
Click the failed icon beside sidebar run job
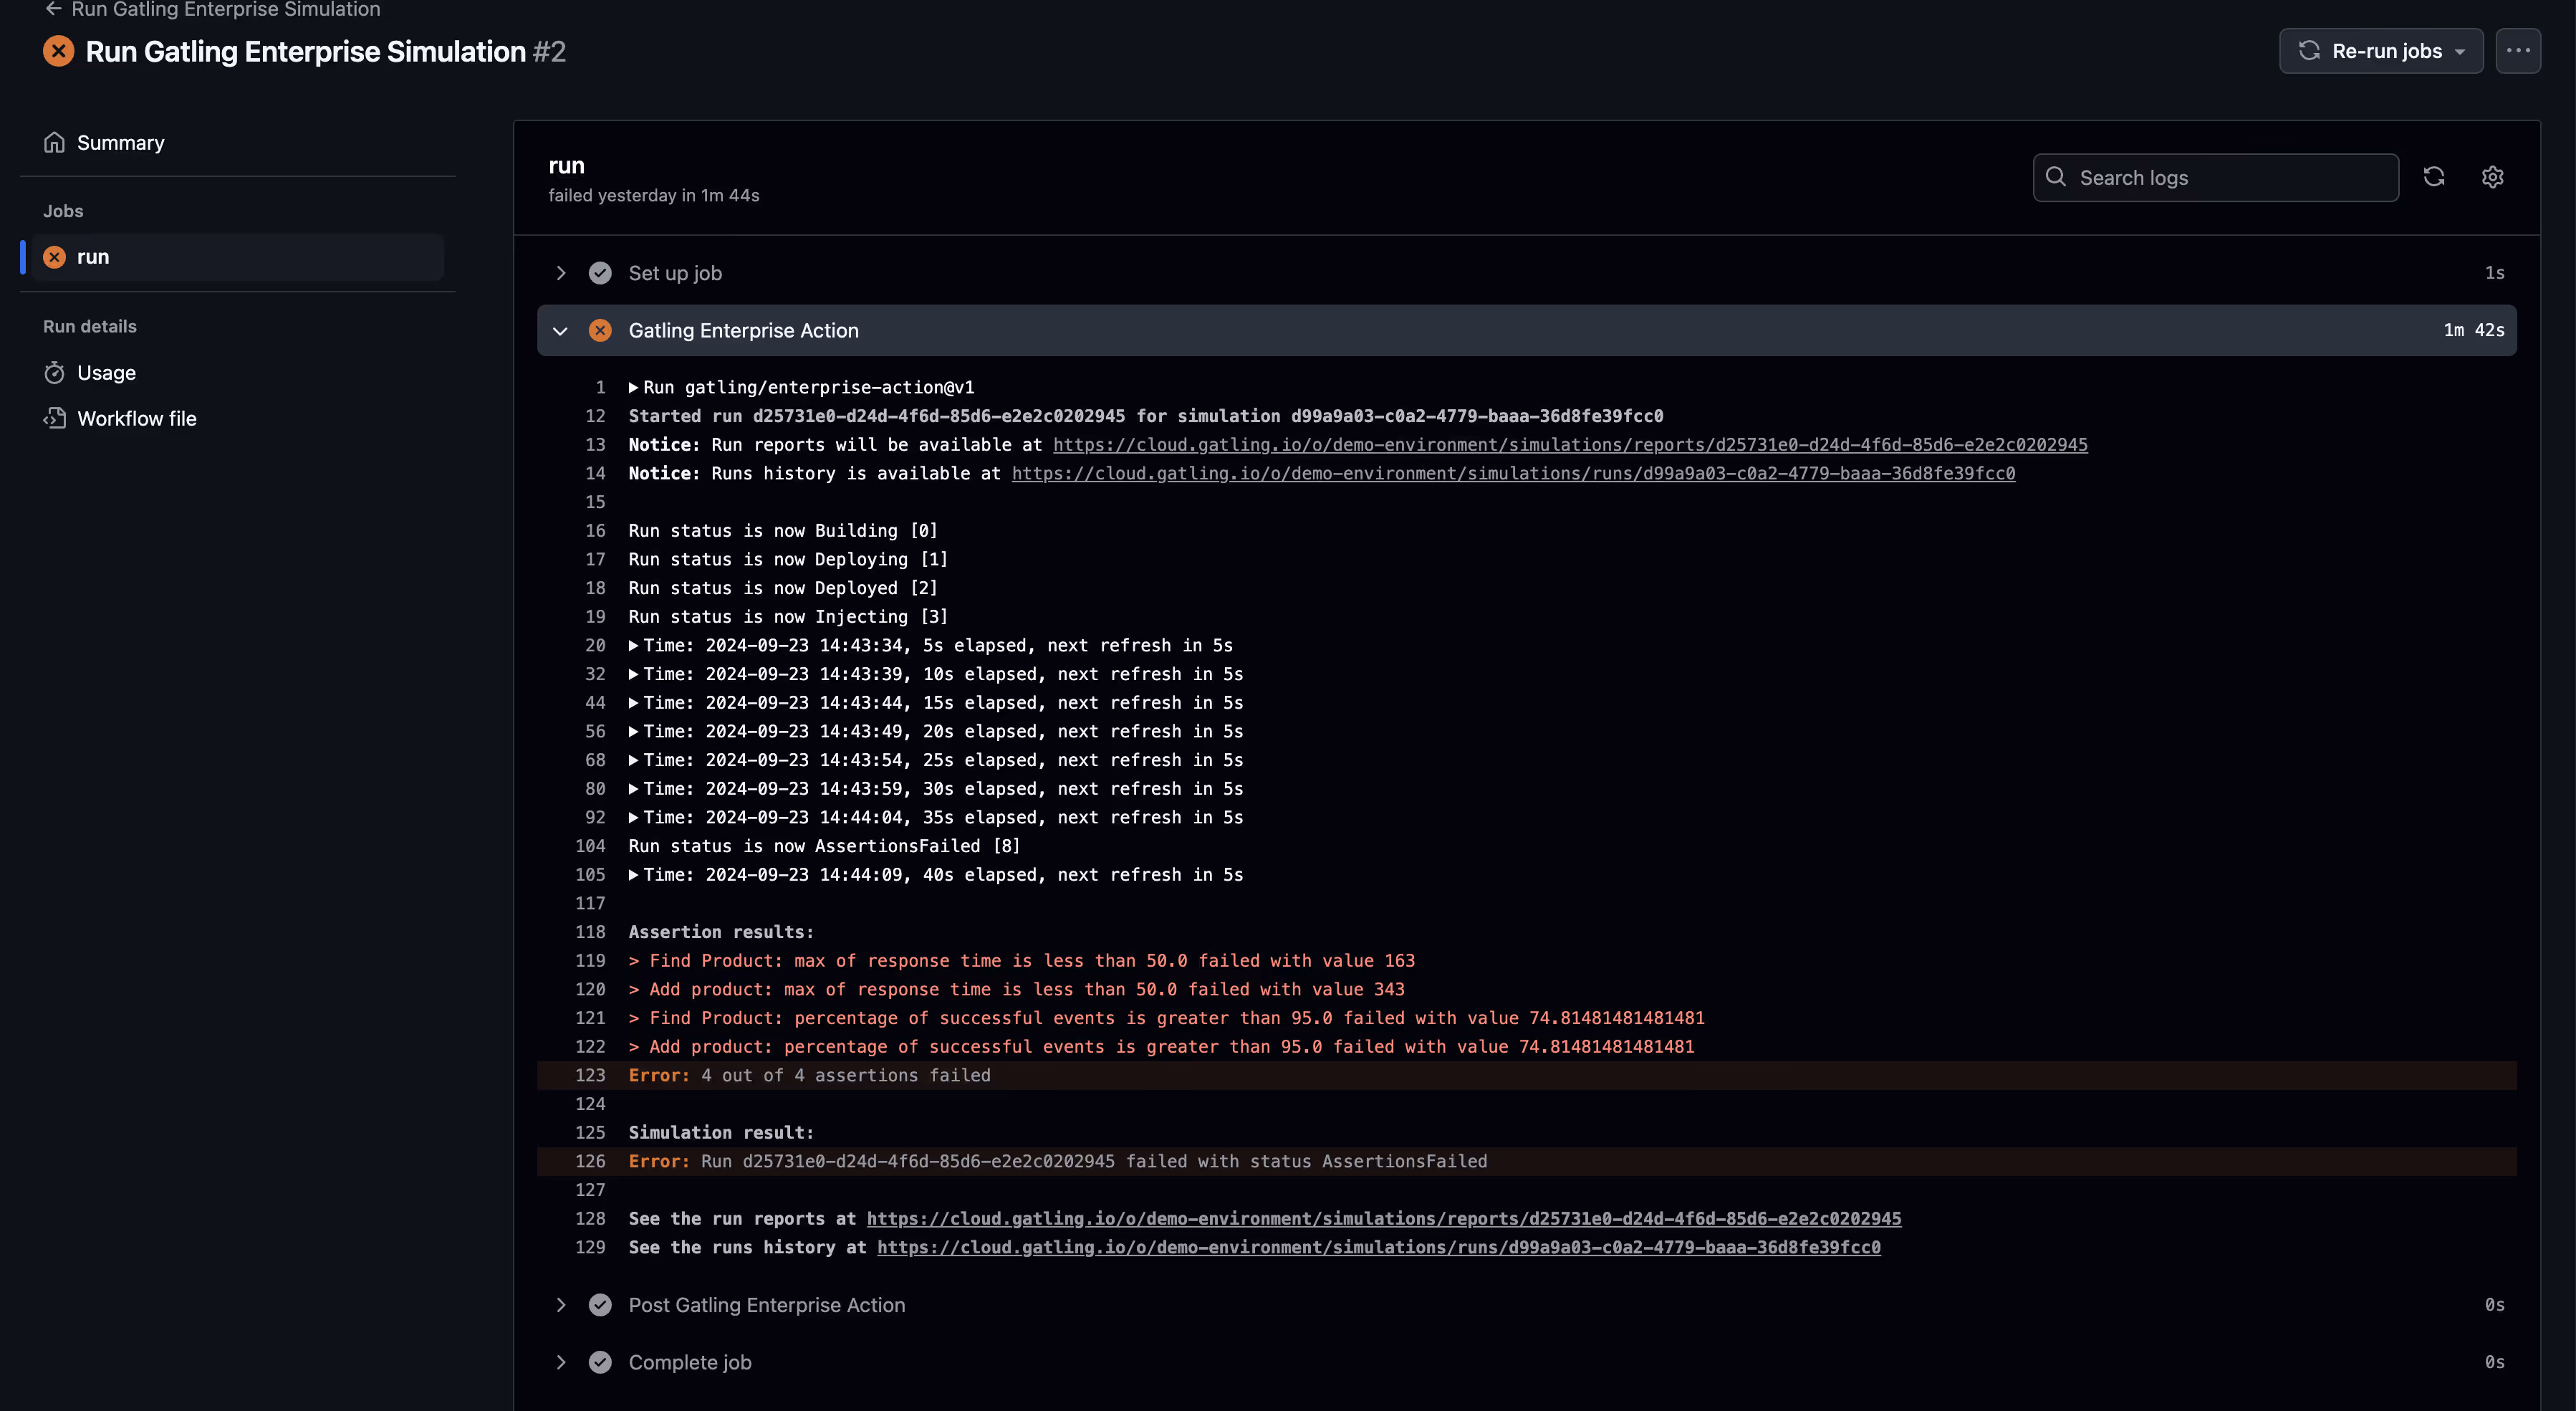tap(54, 257)
